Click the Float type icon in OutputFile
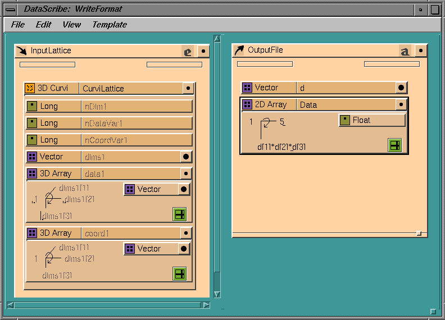 pyautogui.click(x=345, y=120)
